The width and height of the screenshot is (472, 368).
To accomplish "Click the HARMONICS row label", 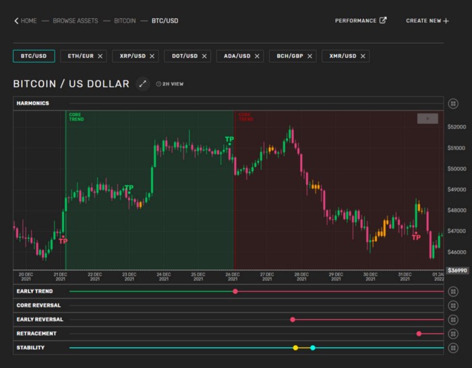I will click(x=33, y=103).
